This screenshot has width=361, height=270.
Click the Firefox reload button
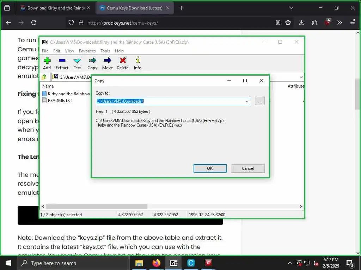pyautogui.click(x=34, y=23)
